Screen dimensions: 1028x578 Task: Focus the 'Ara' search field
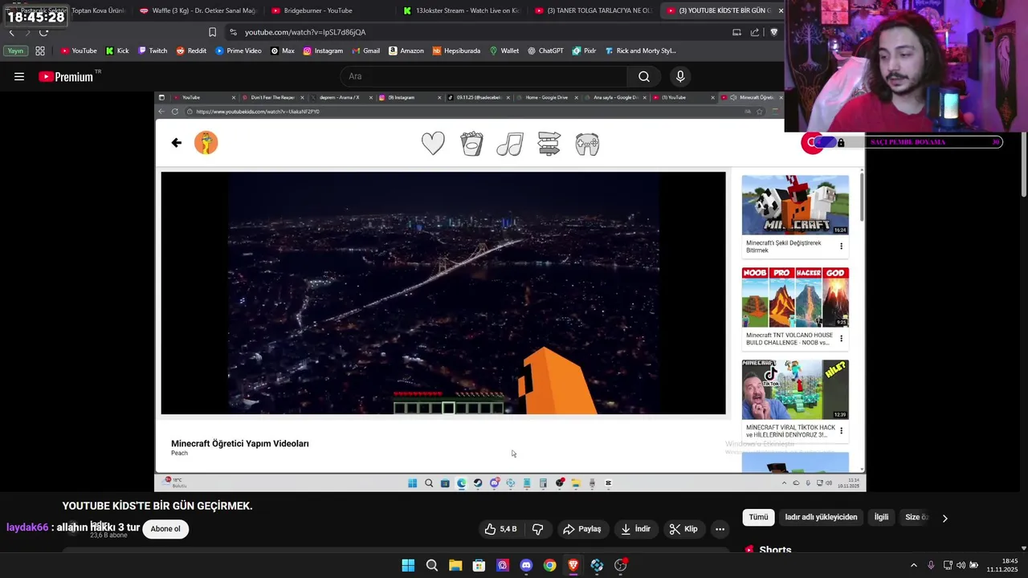point(482,76)
